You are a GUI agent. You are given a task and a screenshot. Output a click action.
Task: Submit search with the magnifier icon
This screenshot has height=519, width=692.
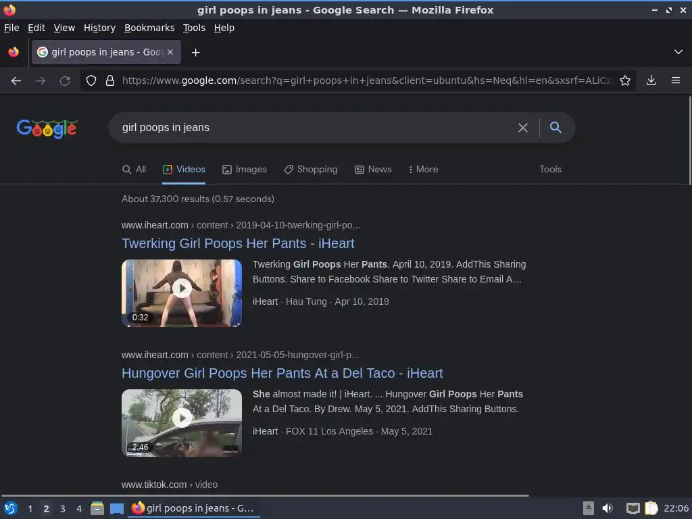[x=555, y=128]
